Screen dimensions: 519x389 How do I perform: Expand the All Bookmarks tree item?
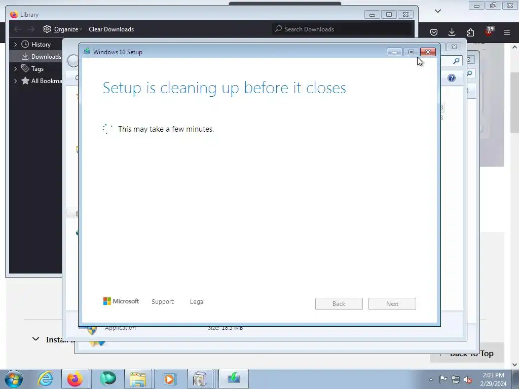[x=15, y=81]
